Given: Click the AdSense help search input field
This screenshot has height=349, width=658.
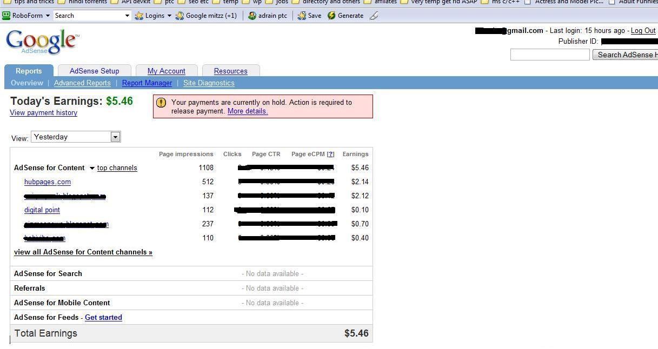Looking at the screenshot, I should coord(550,55).
